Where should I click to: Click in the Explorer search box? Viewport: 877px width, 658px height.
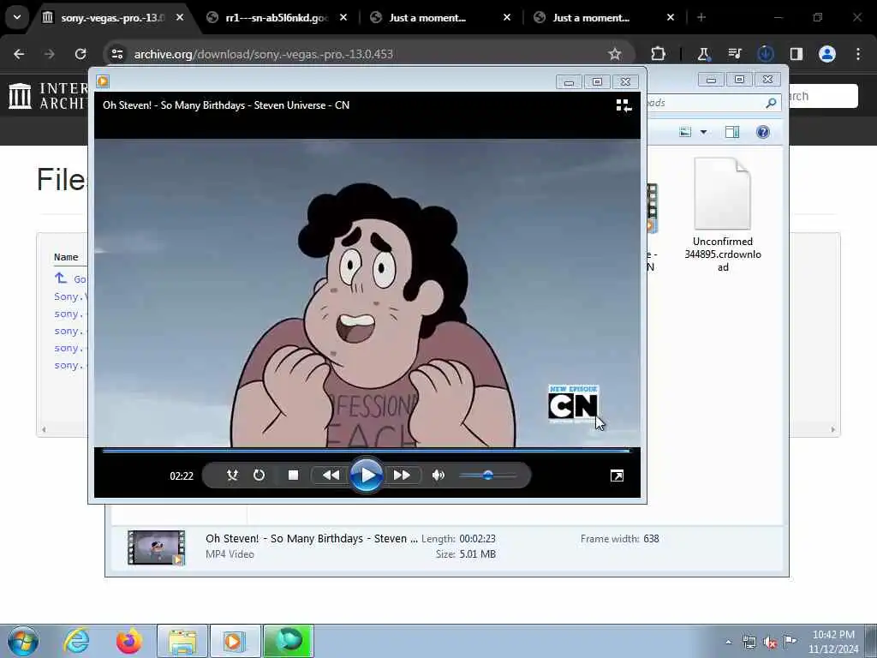click(x=705, y=103)
